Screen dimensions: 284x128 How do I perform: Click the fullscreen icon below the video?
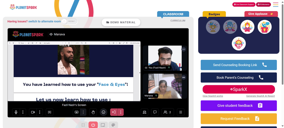pos(83,125)
